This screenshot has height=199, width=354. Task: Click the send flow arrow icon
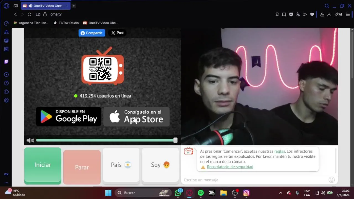[x=305, y=14]
